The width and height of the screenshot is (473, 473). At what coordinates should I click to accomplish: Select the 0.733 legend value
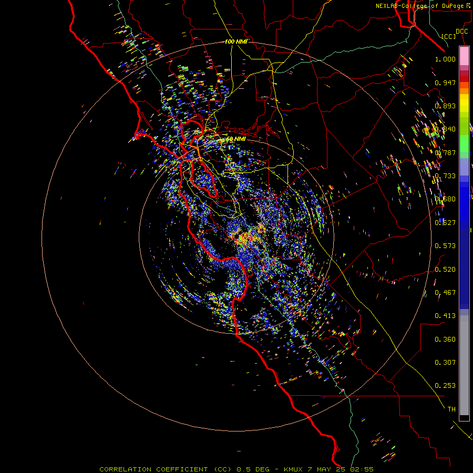(445, 176)
